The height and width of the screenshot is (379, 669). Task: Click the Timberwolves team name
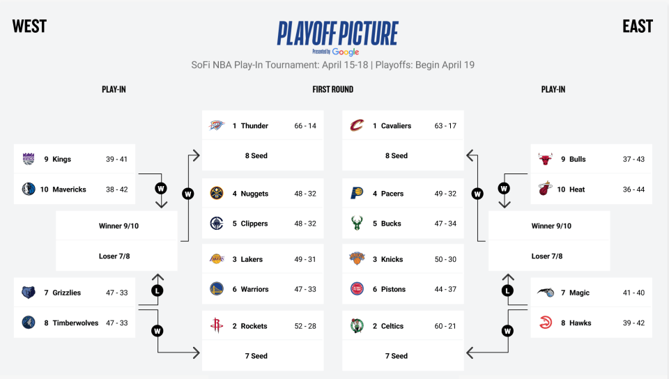[x=75, y=323]
